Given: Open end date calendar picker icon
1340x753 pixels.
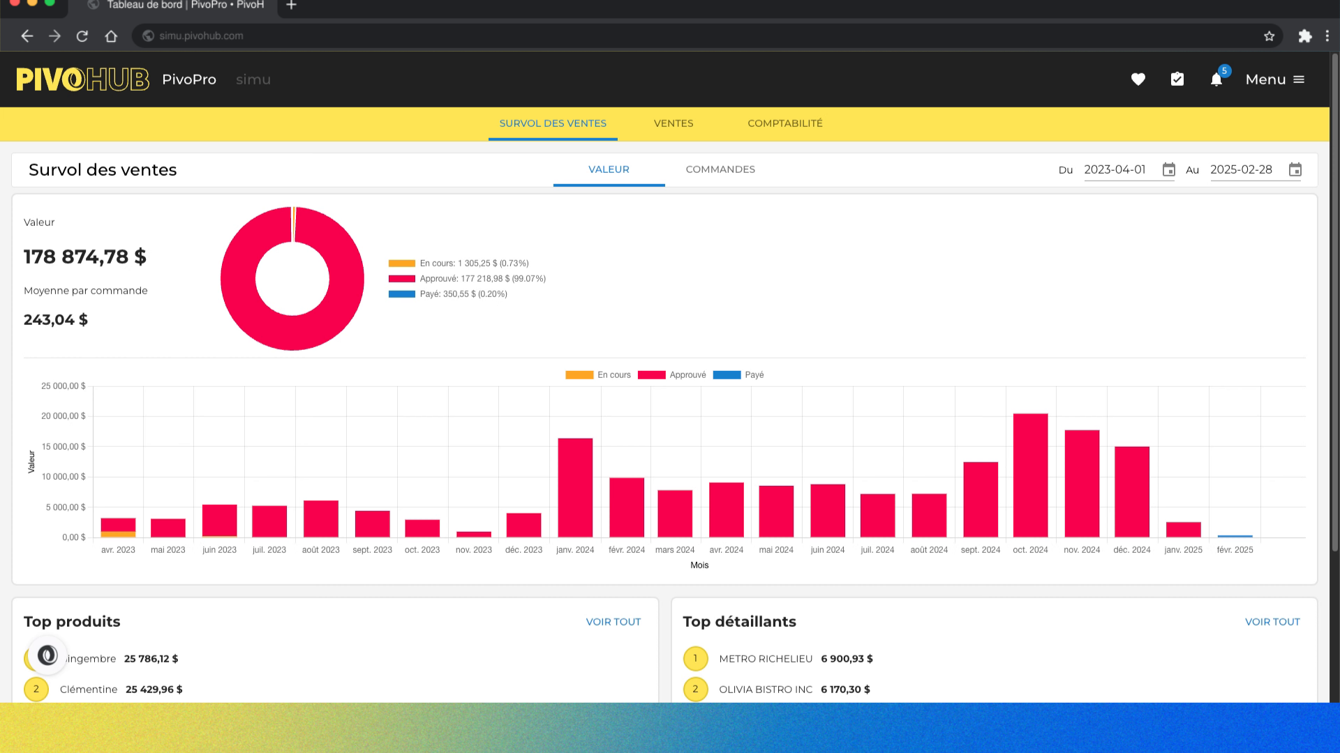Looking at the screenshot, I should pos(1295,169).
